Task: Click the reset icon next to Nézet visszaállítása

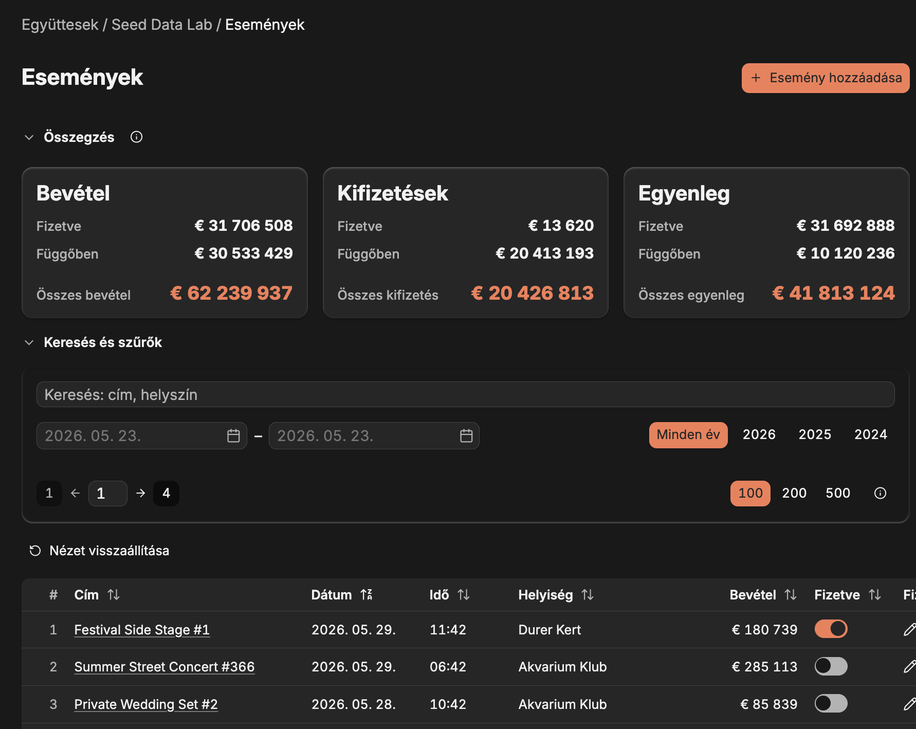Action: click(35, 551)
